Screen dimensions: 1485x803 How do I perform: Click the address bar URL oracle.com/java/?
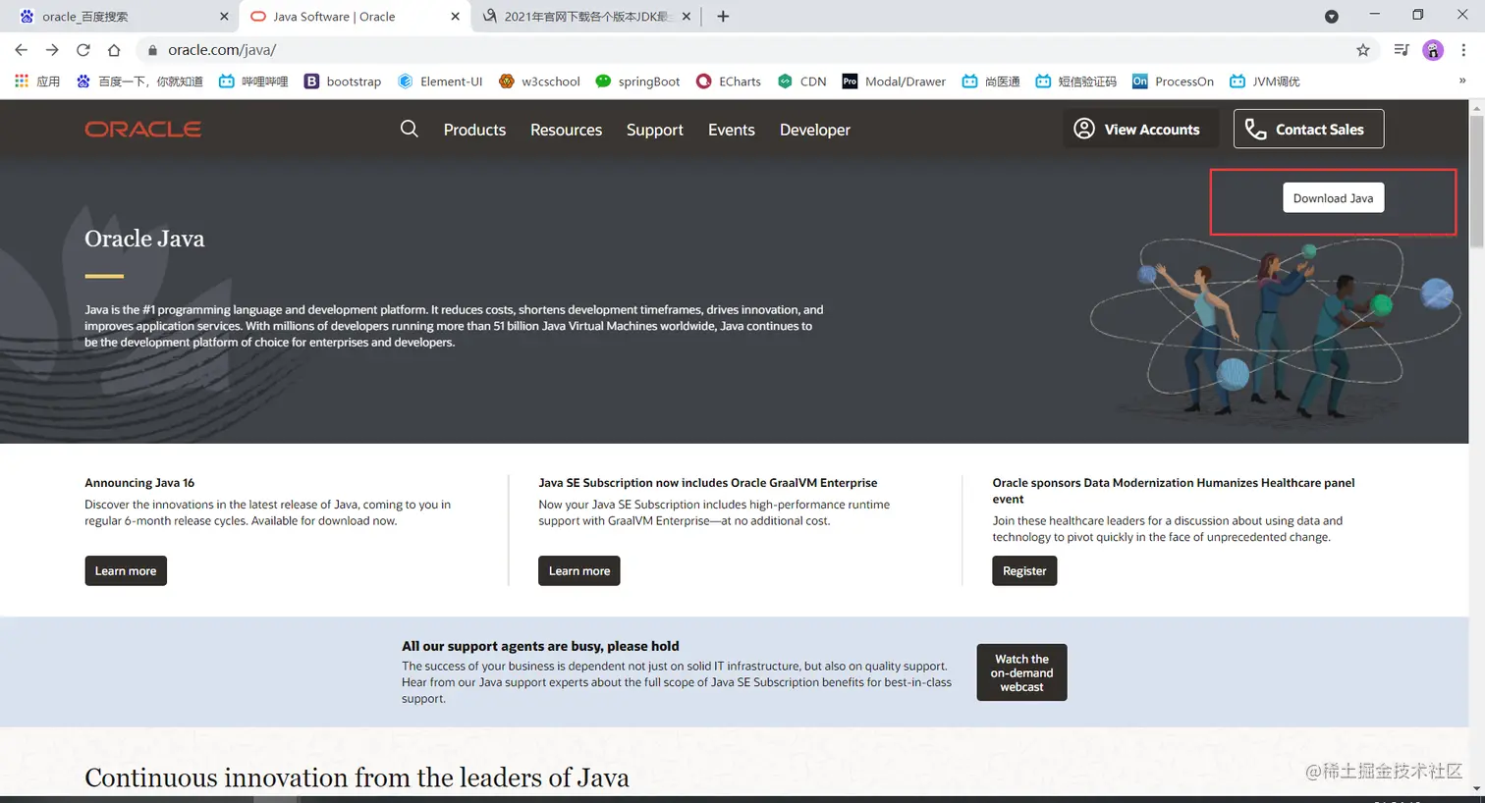222,50
